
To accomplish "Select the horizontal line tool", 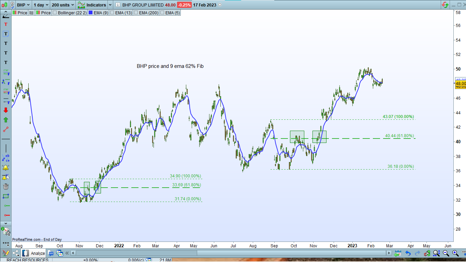I will [x=6, y=139].
